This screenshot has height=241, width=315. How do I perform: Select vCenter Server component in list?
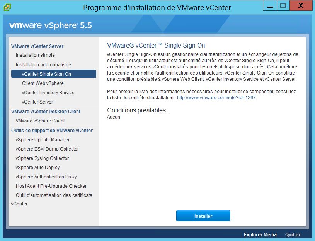tap(37, 102)
